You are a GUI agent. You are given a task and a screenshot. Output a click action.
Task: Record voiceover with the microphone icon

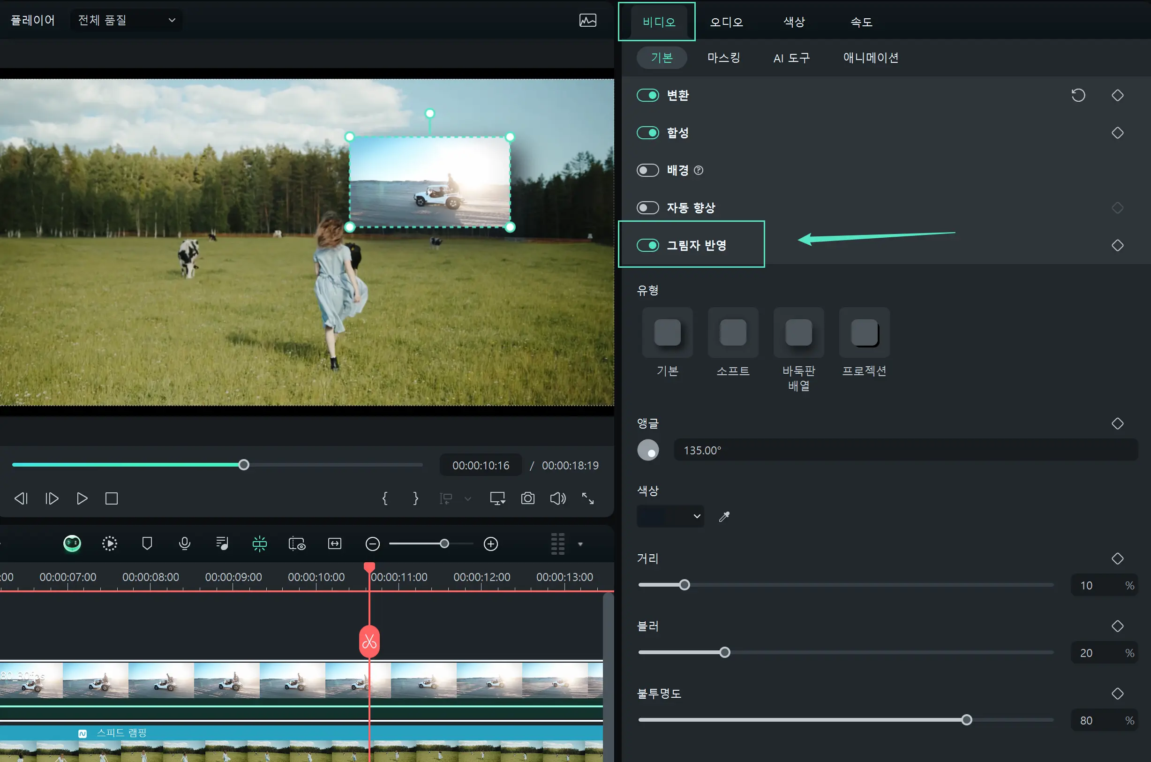pos(185,543)
